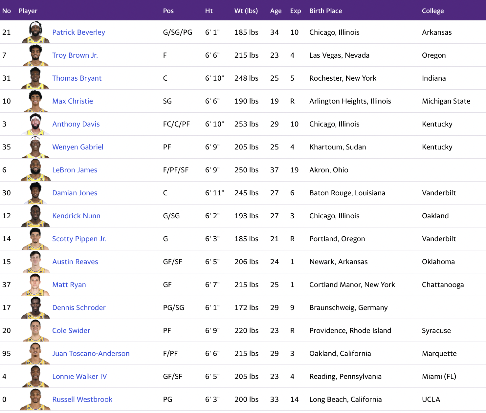Click the "UCLA" college cell
The image size is (486, 413).
[x=431, y=399]
